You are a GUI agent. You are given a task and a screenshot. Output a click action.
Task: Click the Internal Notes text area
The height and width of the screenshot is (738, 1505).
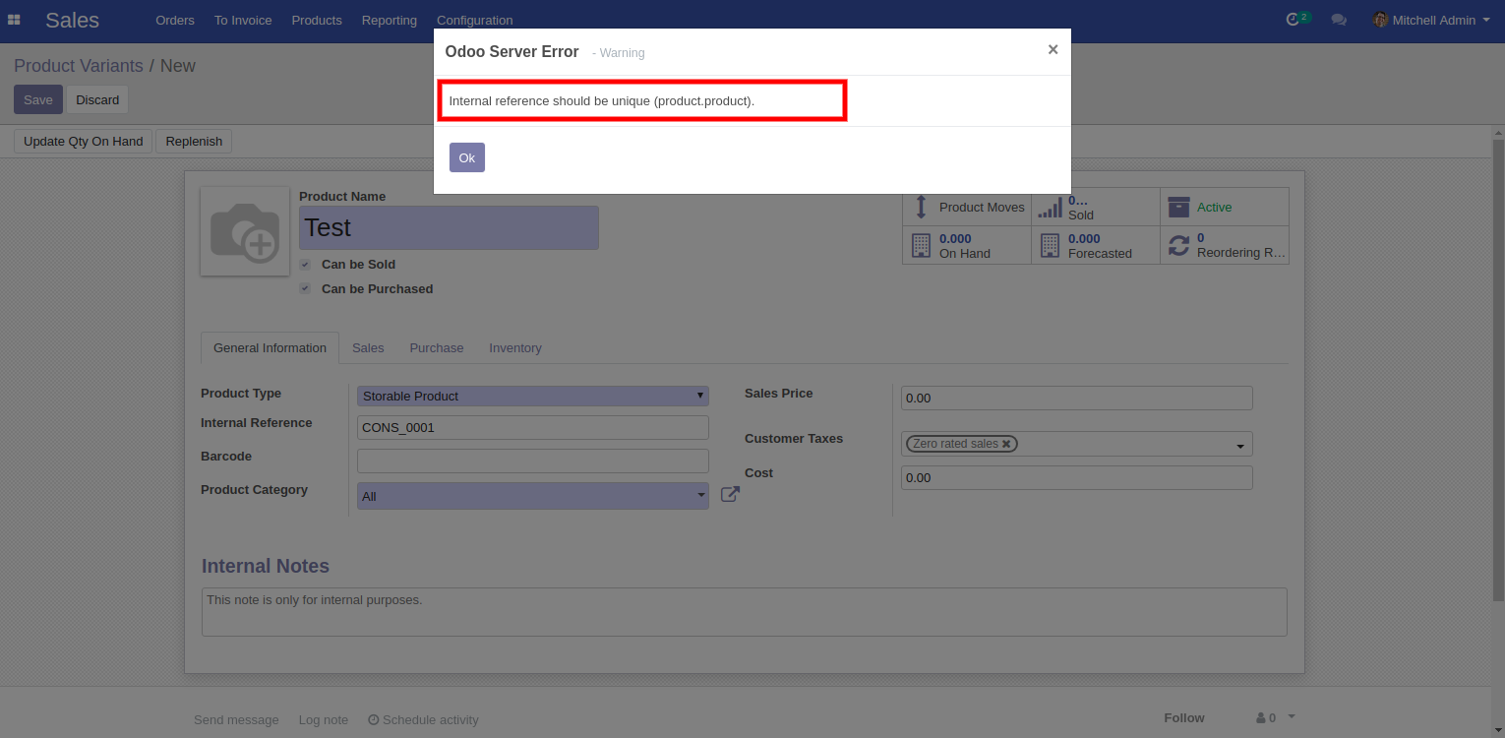(745, 612)
